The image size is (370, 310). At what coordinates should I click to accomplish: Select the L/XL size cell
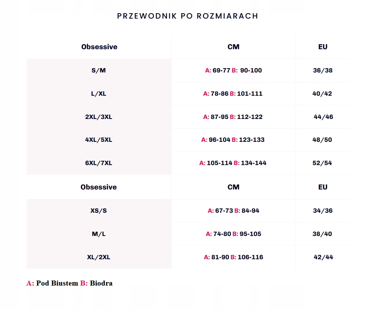99,94
